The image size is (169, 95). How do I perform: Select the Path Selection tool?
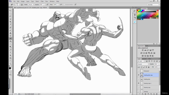[x=11, y=55]
